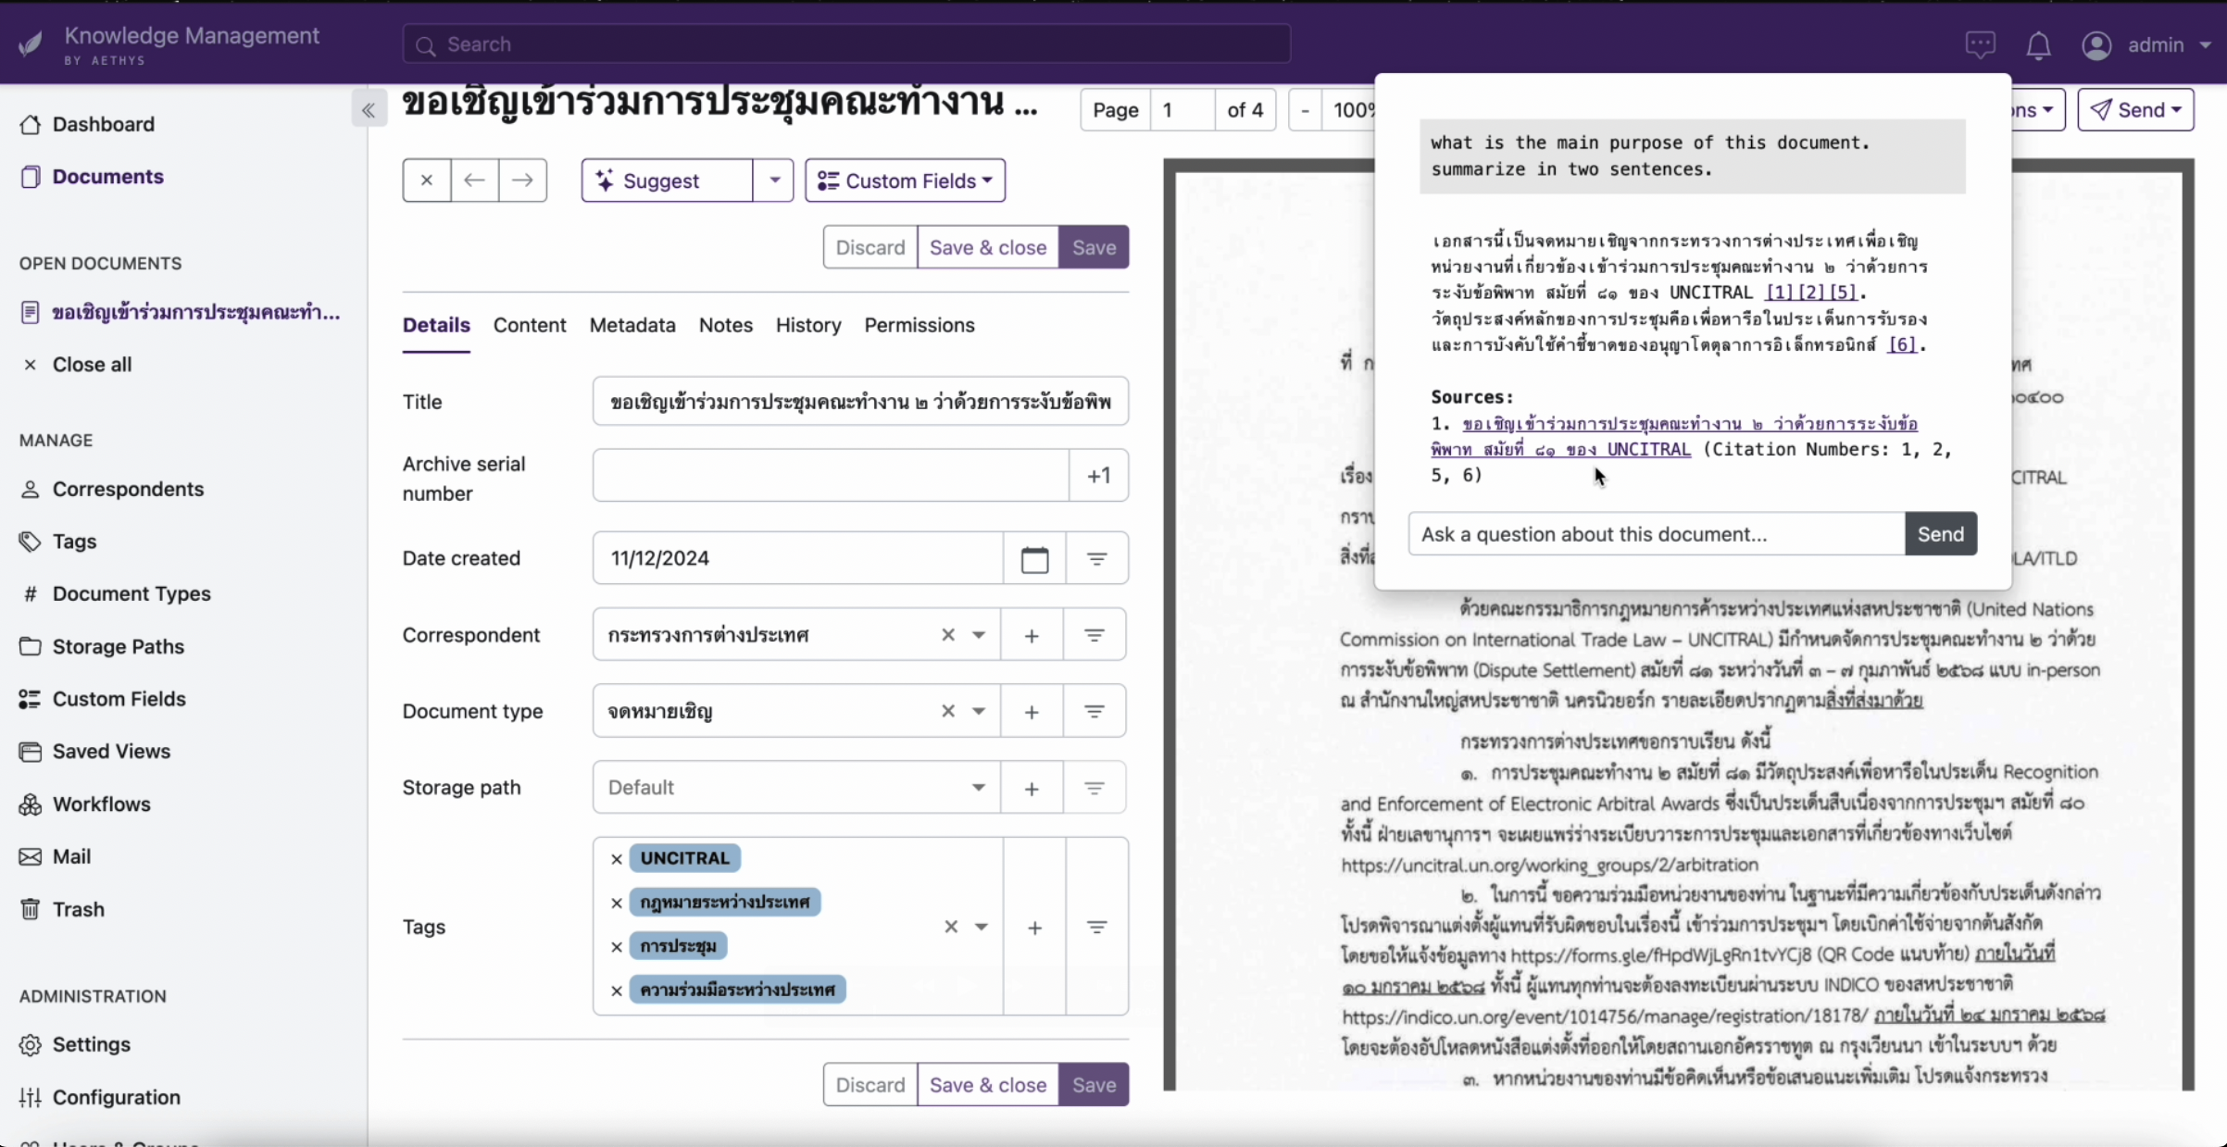Open Storage Paths from sidebar

118,646
